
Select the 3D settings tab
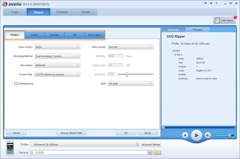click(74, 35)
